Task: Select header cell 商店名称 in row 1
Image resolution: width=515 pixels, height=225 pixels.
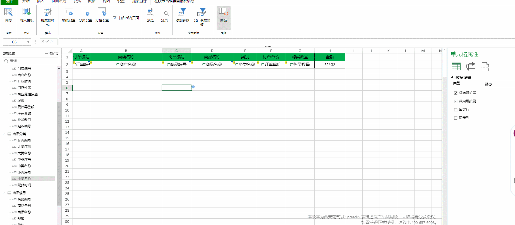Action: [126, 57]
